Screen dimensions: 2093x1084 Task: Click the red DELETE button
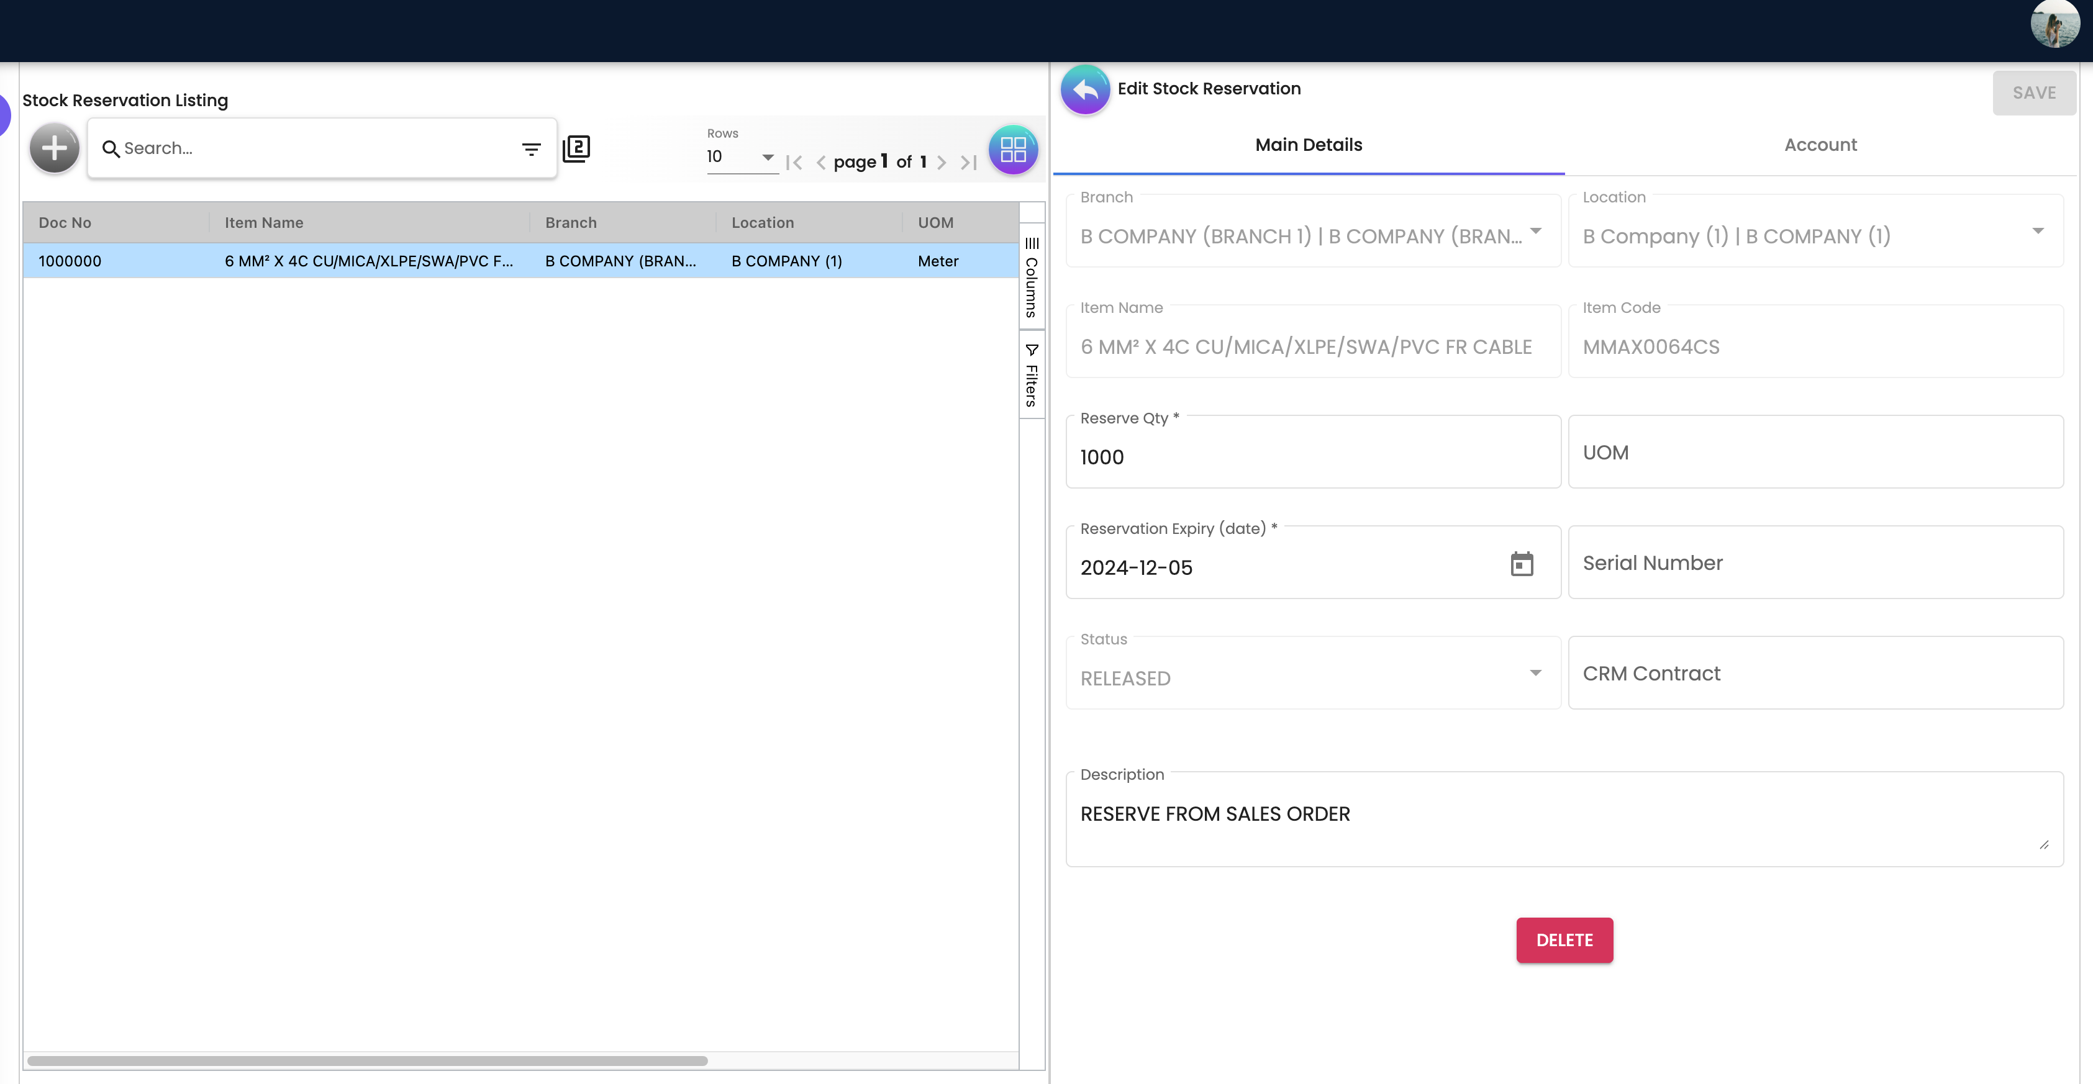click(x=1564, y=941)
